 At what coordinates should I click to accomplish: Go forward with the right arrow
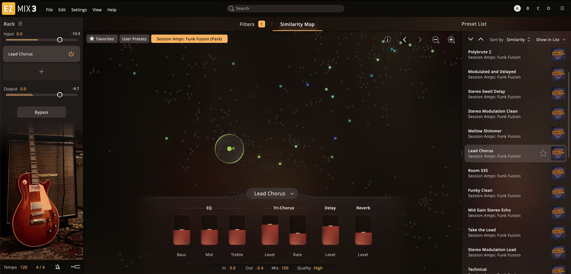pos(420,39)
